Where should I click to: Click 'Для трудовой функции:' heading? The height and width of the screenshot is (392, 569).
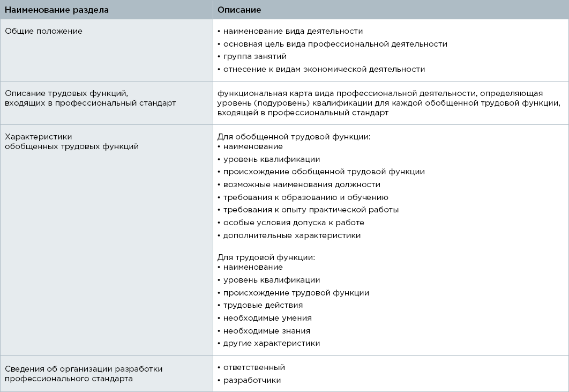266,257
